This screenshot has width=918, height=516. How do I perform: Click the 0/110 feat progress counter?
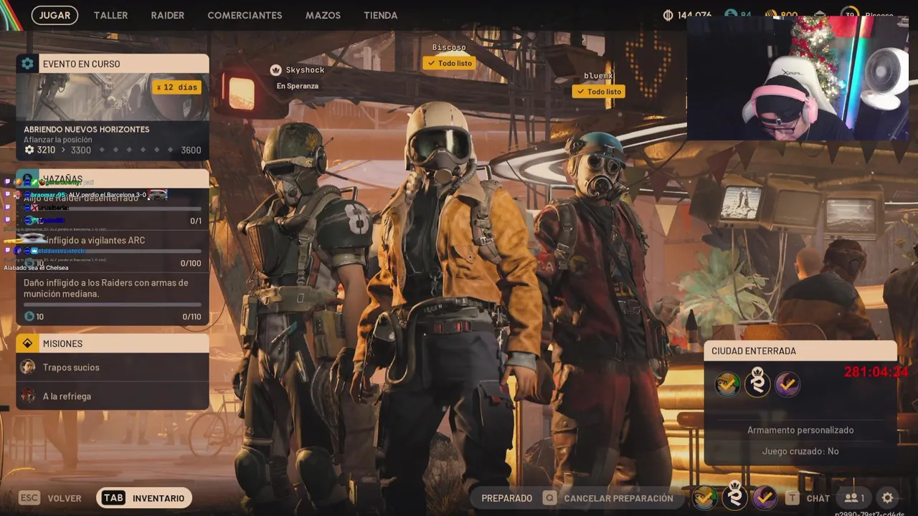pyautogui.click(x=191, y=317)
